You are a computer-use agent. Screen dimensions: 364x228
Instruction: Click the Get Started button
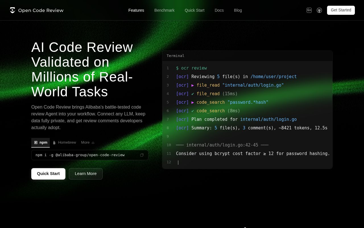[341, 10]
